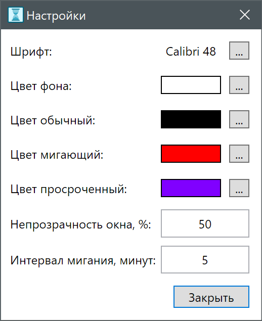Open font chooser via Шрифт ellipsis button
Viewport: 262px width, 321px height.
[239, 51]
